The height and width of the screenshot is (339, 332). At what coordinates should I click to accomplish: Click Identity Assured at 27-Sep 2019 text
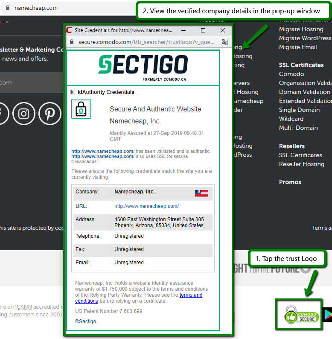click(157, 136)
